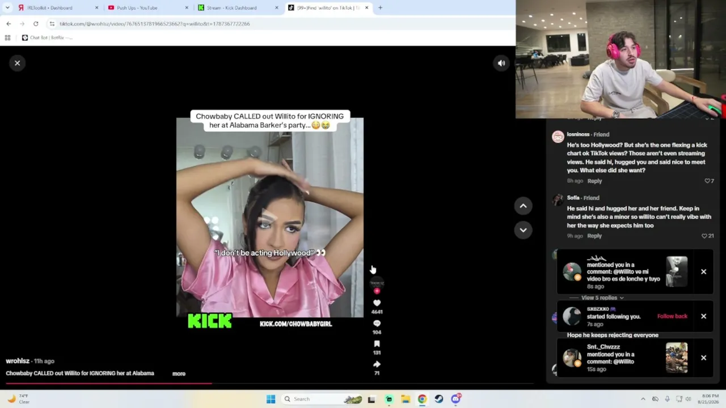
Task: Like losninoss's comment
Action: tap(707, 181)
